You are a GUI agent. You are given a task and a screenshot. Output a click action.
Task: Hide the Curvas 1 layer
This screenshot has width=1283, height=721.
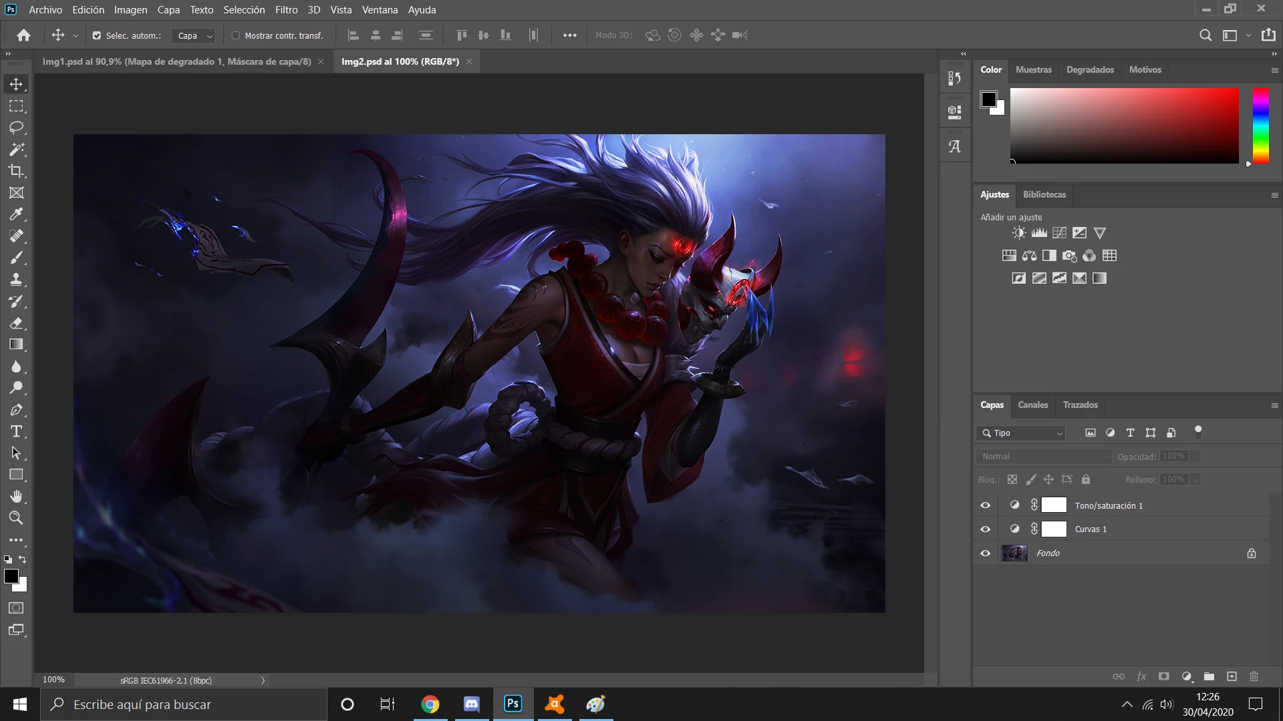point(985,529)
